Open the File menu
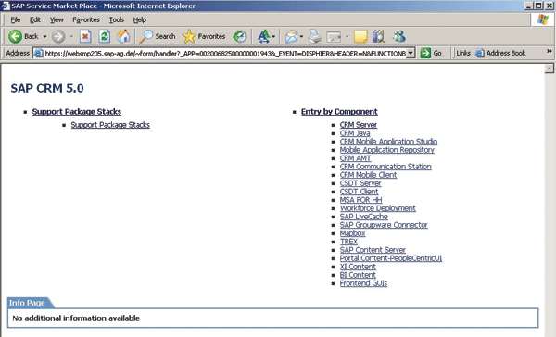 (16, 19)
